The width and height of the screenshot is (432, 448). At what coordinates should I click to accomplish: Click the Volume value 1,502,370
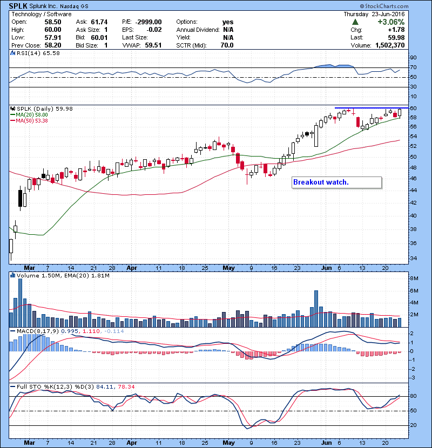coord(390,45)
